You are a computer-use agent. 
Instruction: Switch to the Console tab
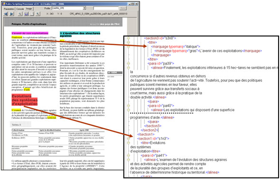pyautogui.click(x=20, y=9)
